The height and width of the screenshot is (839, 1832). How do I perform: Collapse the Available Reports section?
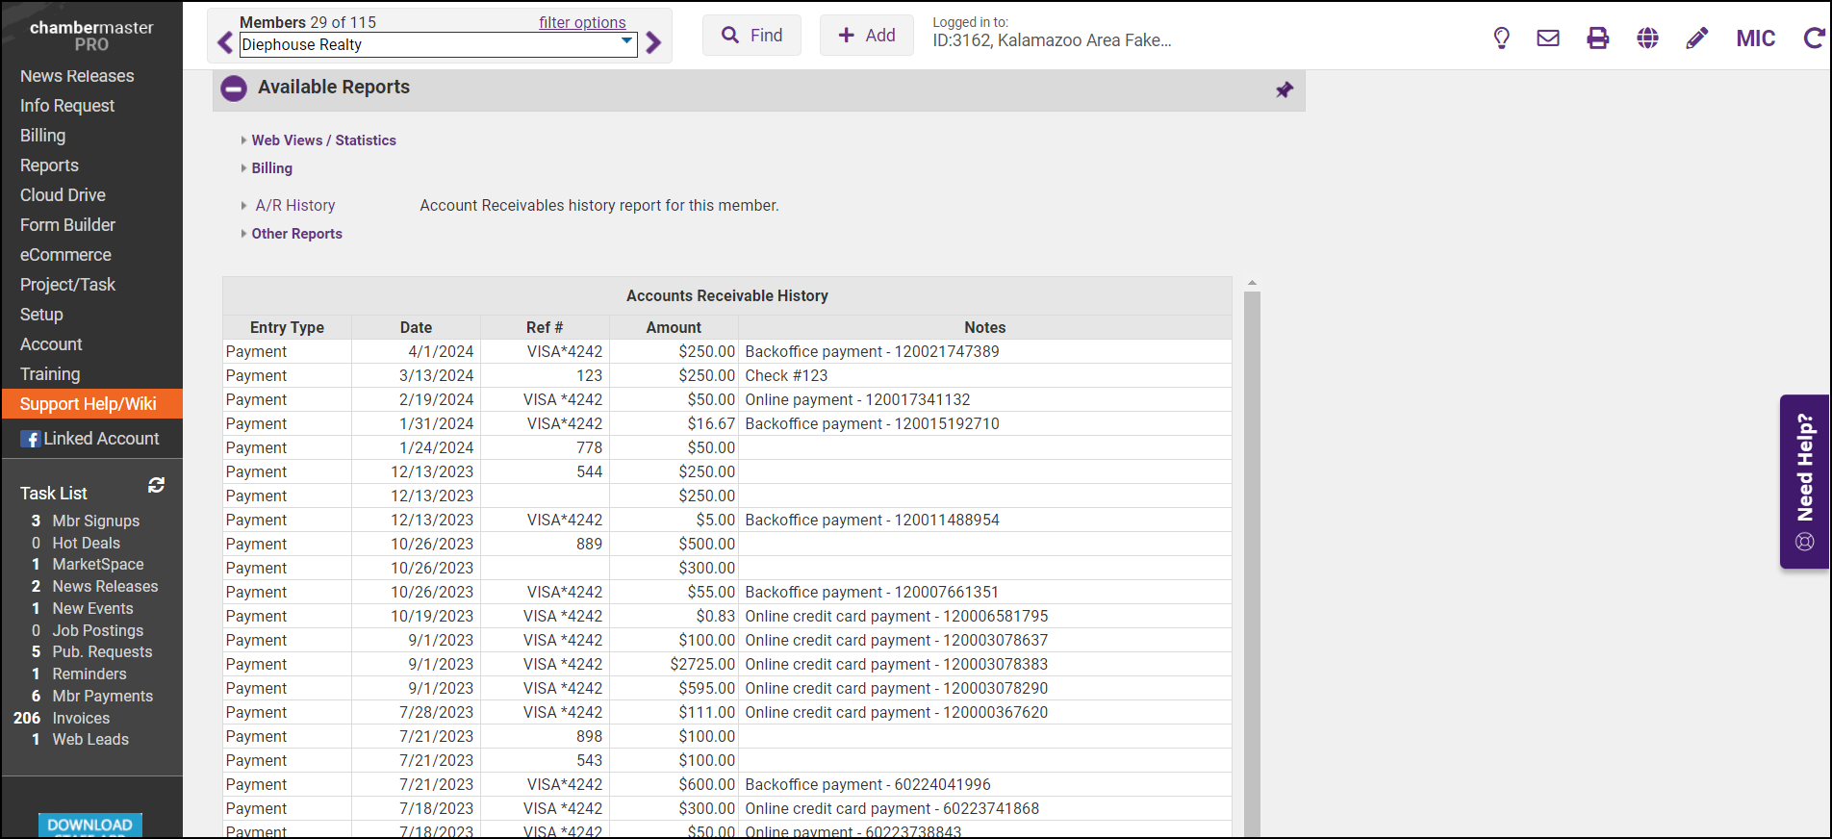(234, 89)
